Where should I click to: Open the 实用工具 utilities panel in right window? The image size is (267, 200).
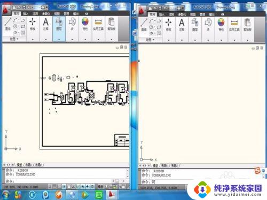tap(234, 25)
